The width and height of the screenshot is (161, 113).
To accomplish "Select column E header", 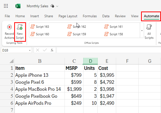I will tap(107, 61).
